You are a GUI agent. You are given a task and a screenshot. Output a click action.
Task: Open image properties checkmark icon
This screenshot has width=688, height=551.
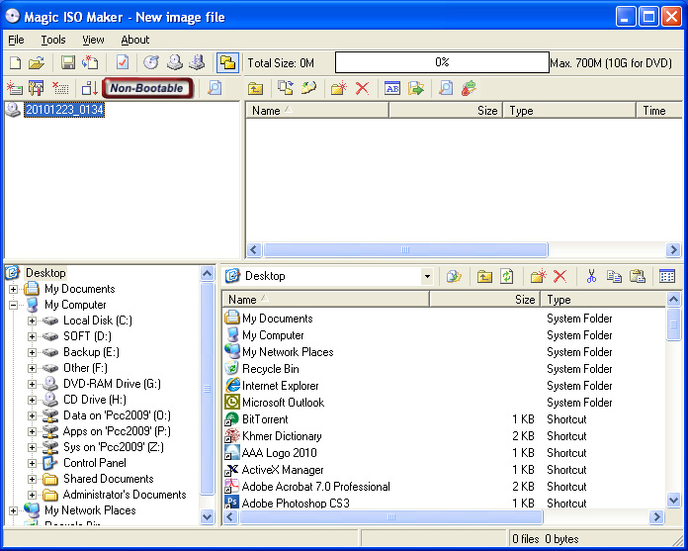click(123, 62)
